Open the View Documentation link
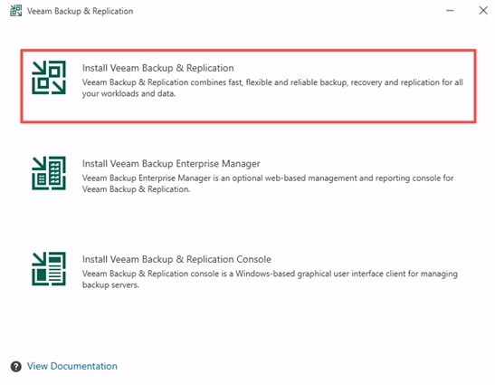 pos(72,366)
